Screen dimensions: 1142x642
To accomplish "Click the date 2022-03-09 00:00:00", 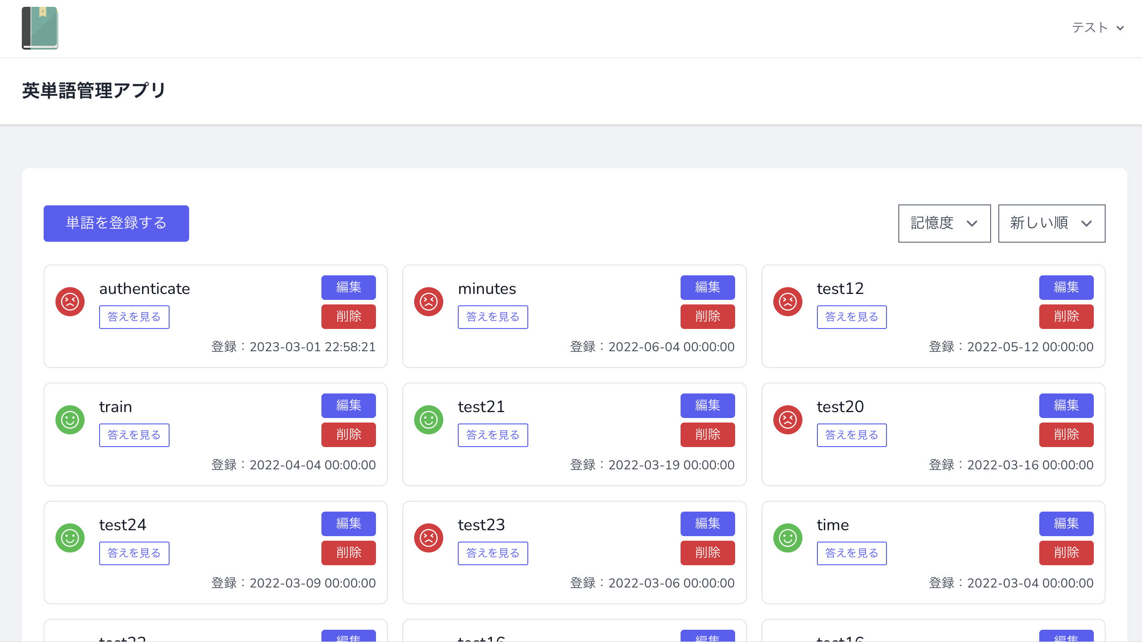I will [x=313, y=583].
